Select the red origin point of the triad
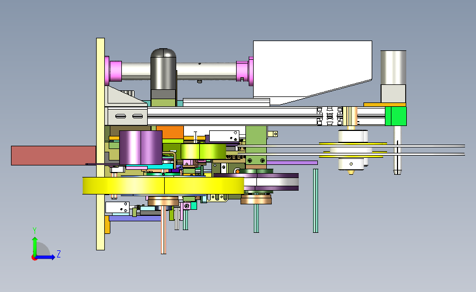Screen dimensions: 476x292 [x=34, y=258]
